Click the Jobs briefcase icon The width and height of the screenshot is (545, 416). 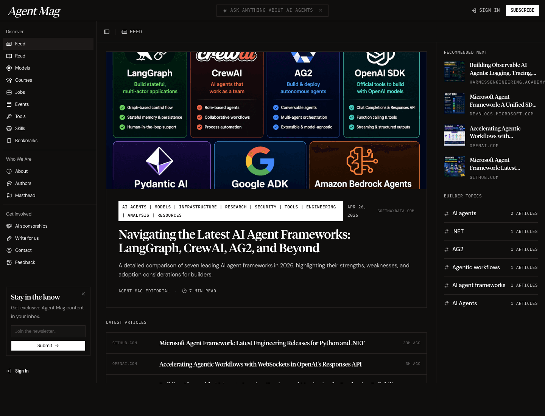9,92
